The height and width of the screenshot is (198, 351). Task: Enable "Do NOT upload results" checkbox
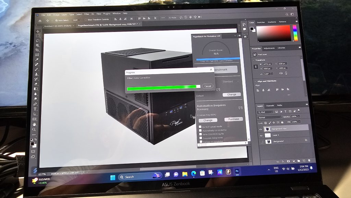(x=200, y=127)
